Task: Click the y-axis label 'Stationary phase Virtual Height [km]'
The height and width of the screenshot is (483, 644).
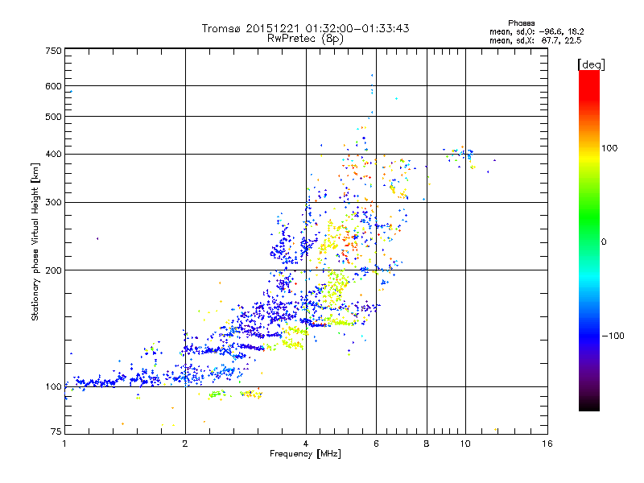Action: click(x=35, y=242)
